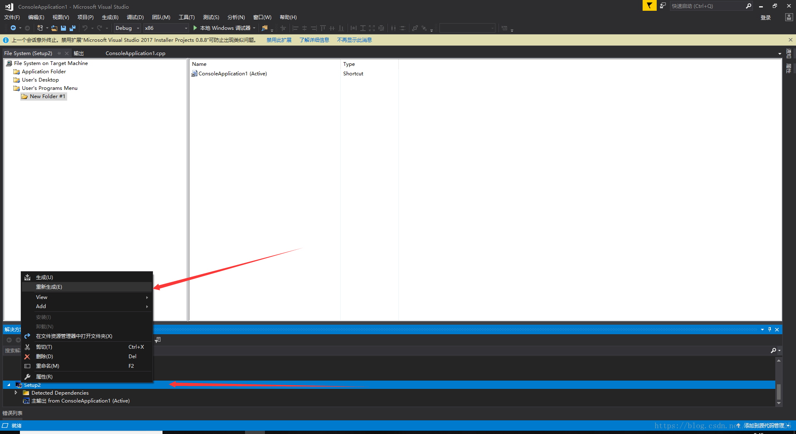The height and width of the screenshot is (434, 796).
Task: Click the quick launch search magnifier icon
Action: 748,6
